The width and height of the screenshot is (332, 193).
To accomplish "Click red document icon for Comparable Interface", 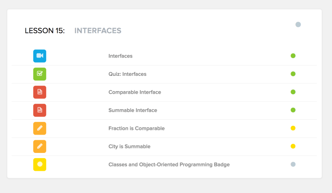I will coord(40,92).
